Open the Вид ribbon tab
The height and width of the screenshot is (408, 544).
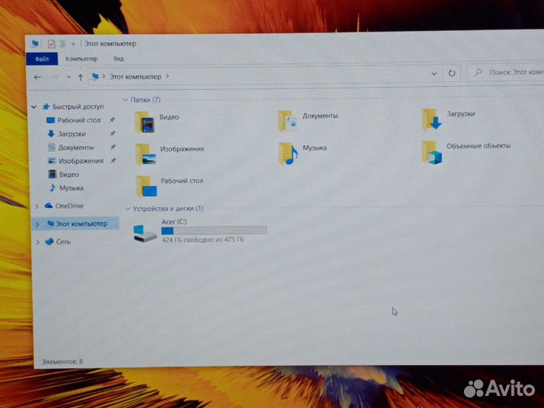[119, 59]
